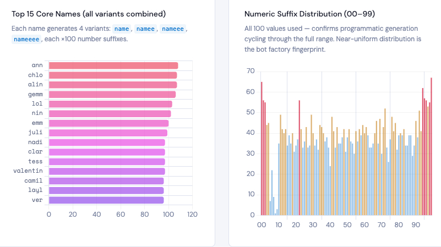Click the '50' x-axis label in suffix chart

pyautogui.click(x=347, y=224)
